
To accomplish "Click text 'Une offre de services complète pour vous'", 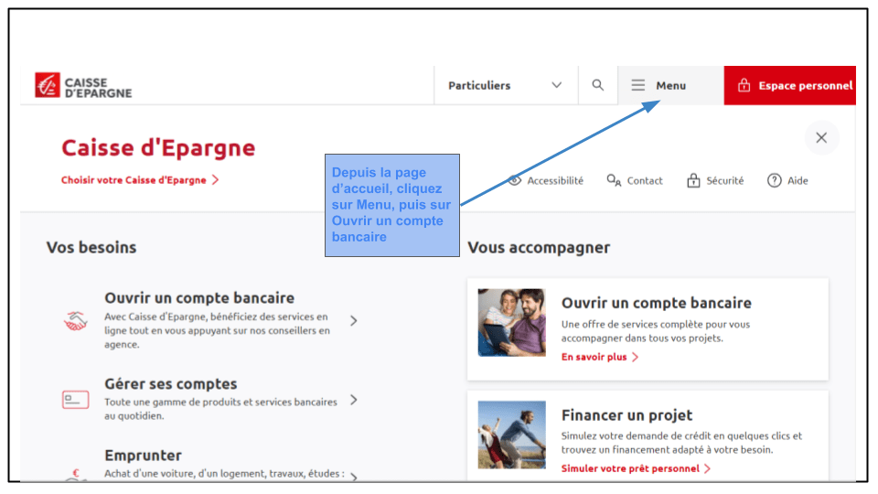I will tap(655, 324).
